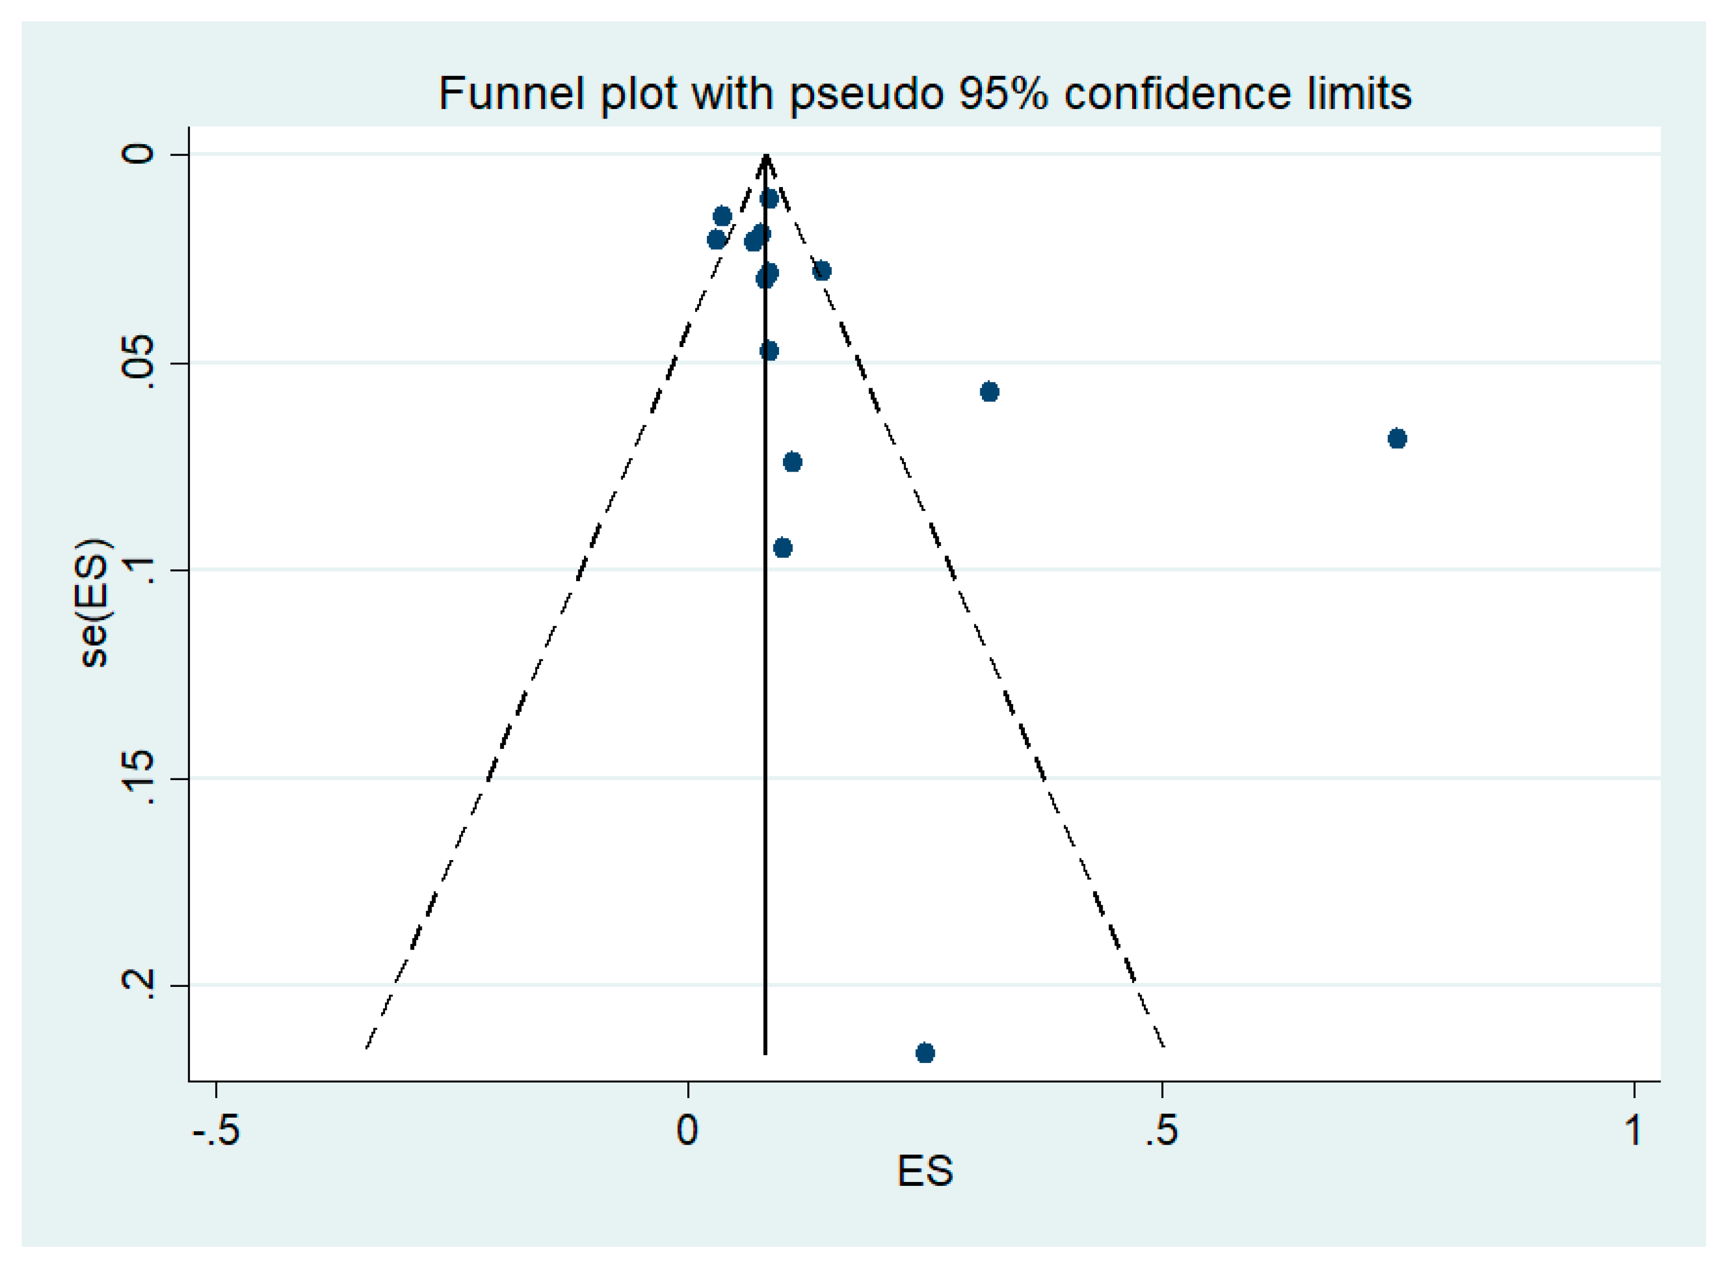
Task: Select the data point just below the .05 gridline
Action: tap(990, 392)
